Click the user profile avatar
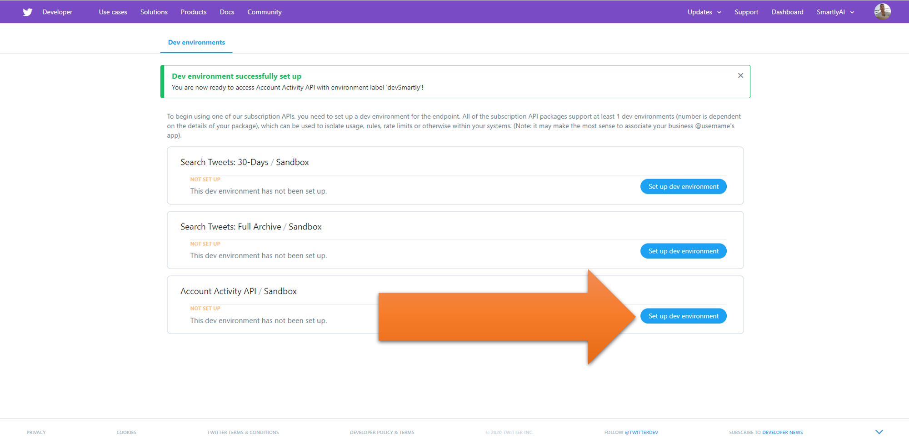The width and height of the screenshot is (909, 444). pos(882,11)
